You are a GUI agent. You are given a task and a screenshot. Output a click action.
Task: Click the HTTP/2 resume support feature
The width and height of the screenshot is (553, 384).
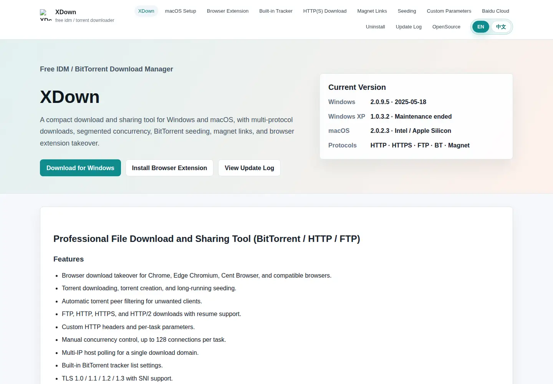coord(151,314)
